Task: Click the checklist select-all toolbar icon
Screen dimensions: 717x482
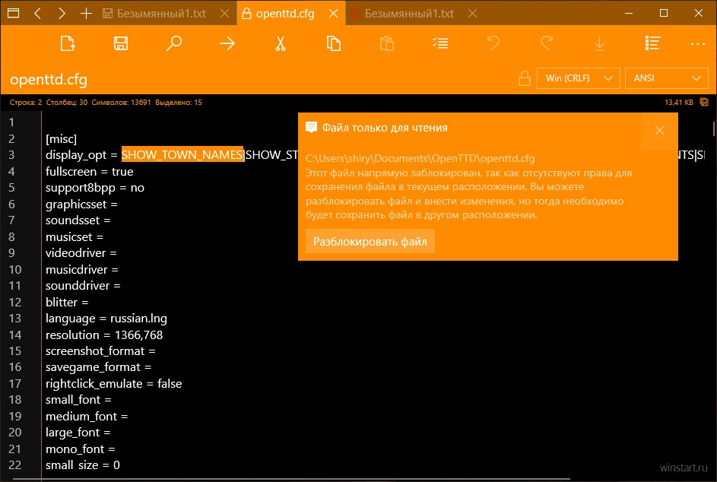Action: [x=440, y=43]
